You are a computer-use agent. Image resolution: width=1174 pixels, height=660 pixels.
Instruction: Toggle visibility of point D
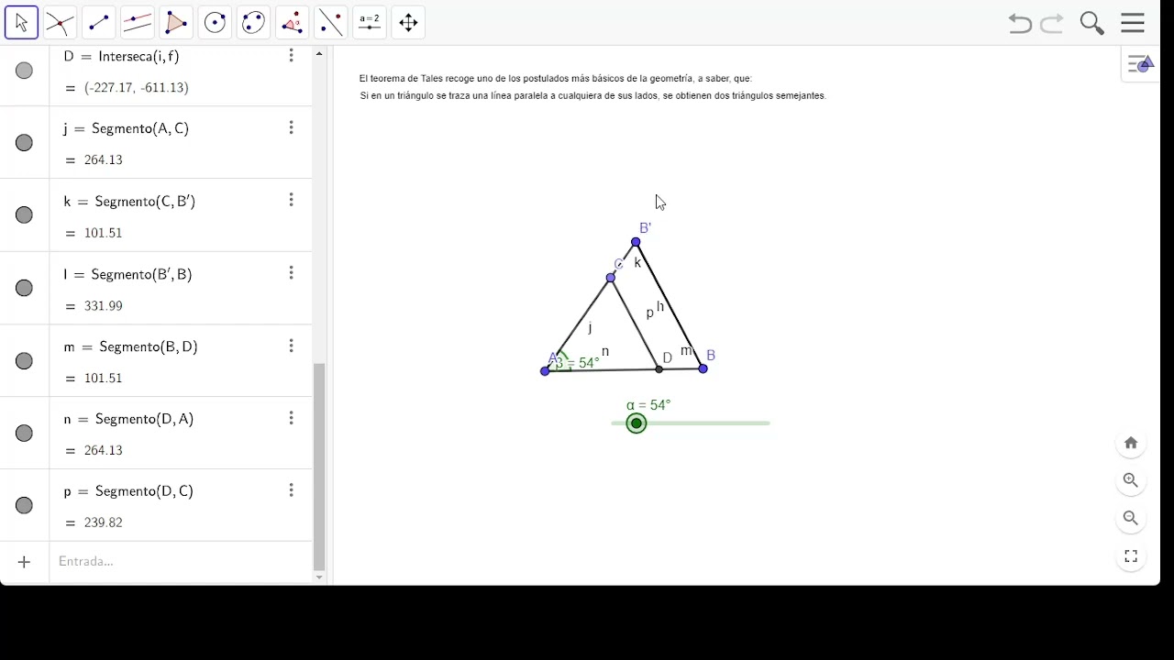[x=25, y=71]
